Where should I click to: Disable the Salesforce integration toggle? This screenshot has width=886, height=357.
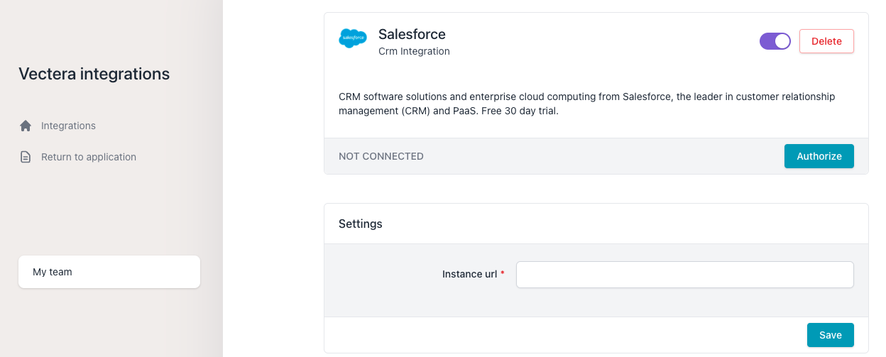(775, 41)
